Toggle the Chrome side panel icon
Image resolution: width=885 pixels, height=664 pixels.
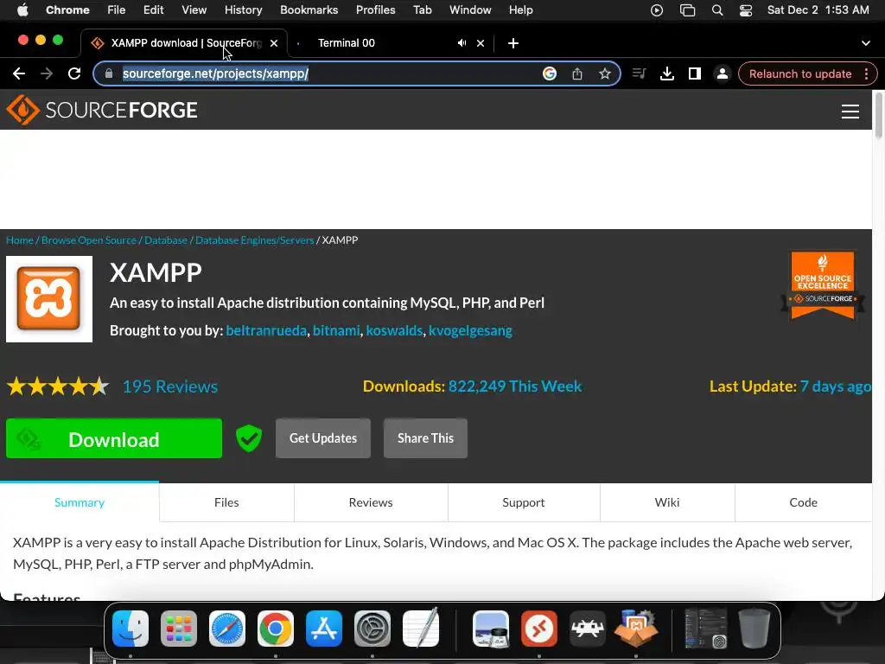[x=695, y=73]
